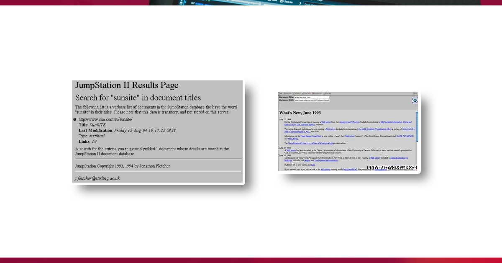
Task: Open the Help menu in Mosaic
Action: (x=415, y=93)
